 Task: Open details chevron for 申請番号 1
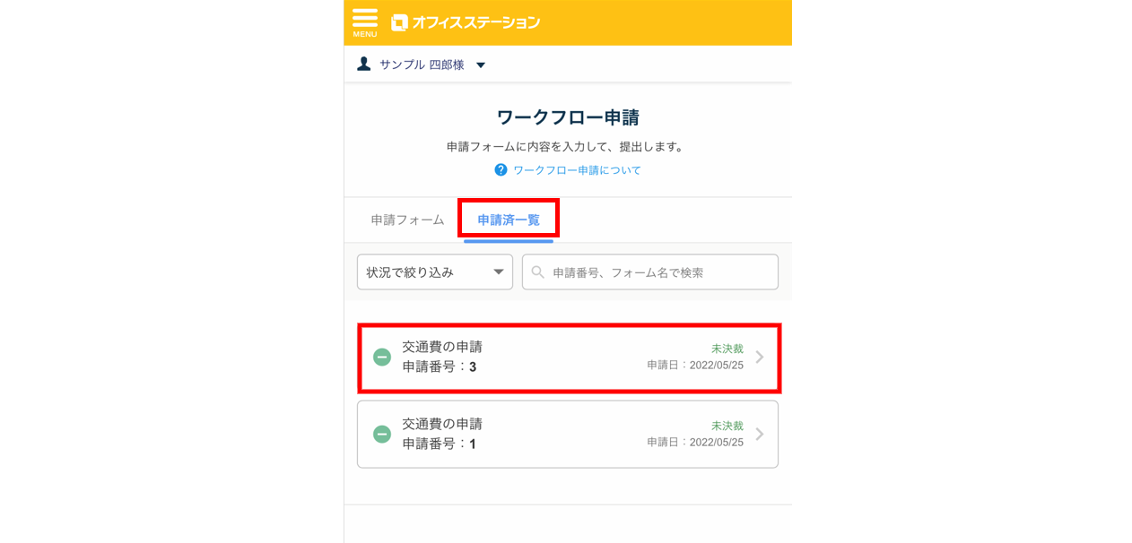tap(760, 435)
